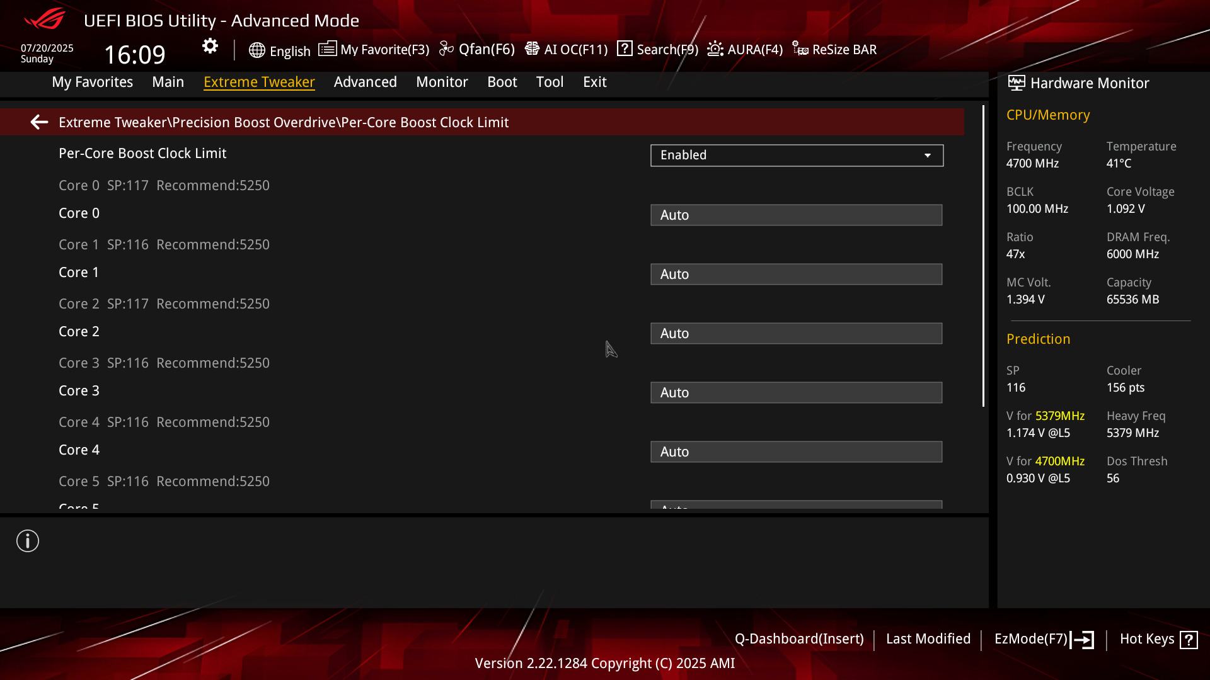
Task: Open the AURA lighting icon
Action: [715, 49]
